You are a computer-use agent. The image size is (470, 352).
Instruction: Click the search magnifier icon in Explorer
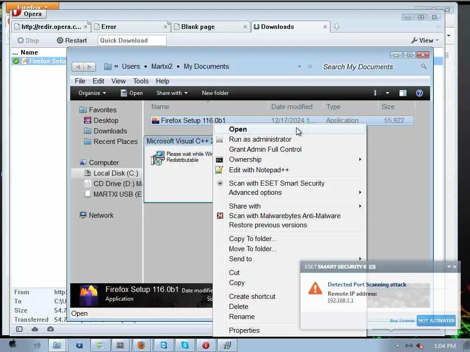(424, 66)
